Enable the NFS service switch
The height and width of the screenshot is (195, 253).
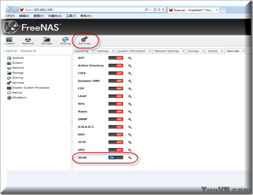[116, 104]
